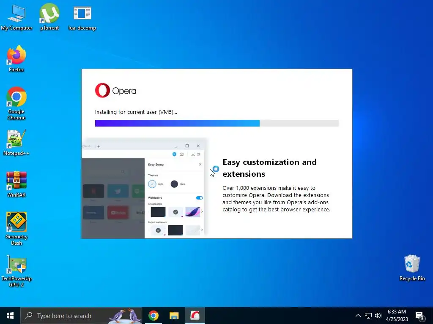Select the Recycle Bin desktop icon
The image size is (433, 324).
[x=412, y=268]
